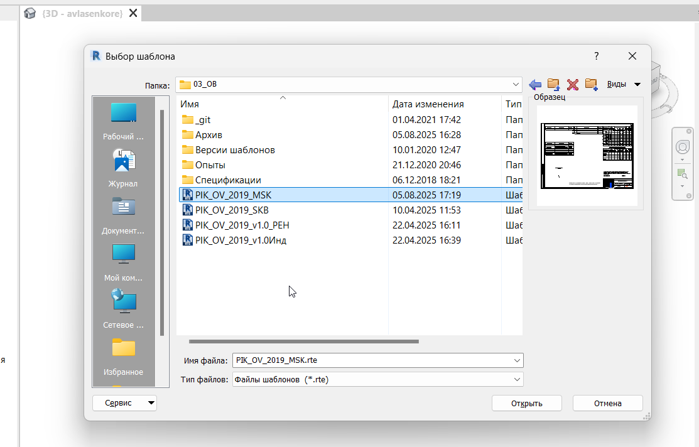
Task: Click date 01.04.2021 17:42 cell
Action: tap(426, 120)
